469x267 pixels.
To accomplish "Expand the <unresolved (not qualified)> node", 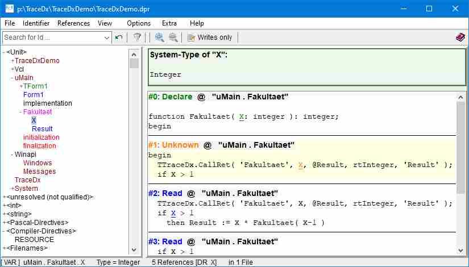I will [4, 197].
